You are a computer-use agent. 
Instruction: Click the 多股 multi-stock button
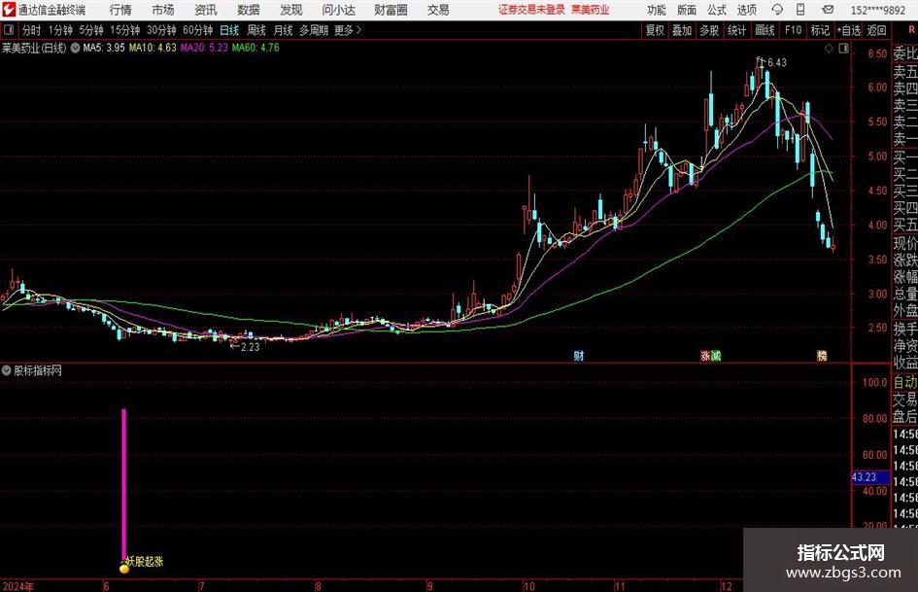[x=709, y=30]
